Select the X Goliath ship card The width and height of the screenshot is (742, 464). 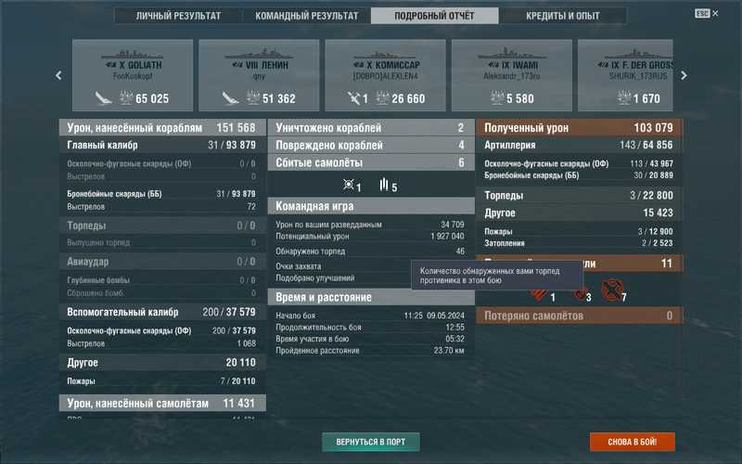133,76
